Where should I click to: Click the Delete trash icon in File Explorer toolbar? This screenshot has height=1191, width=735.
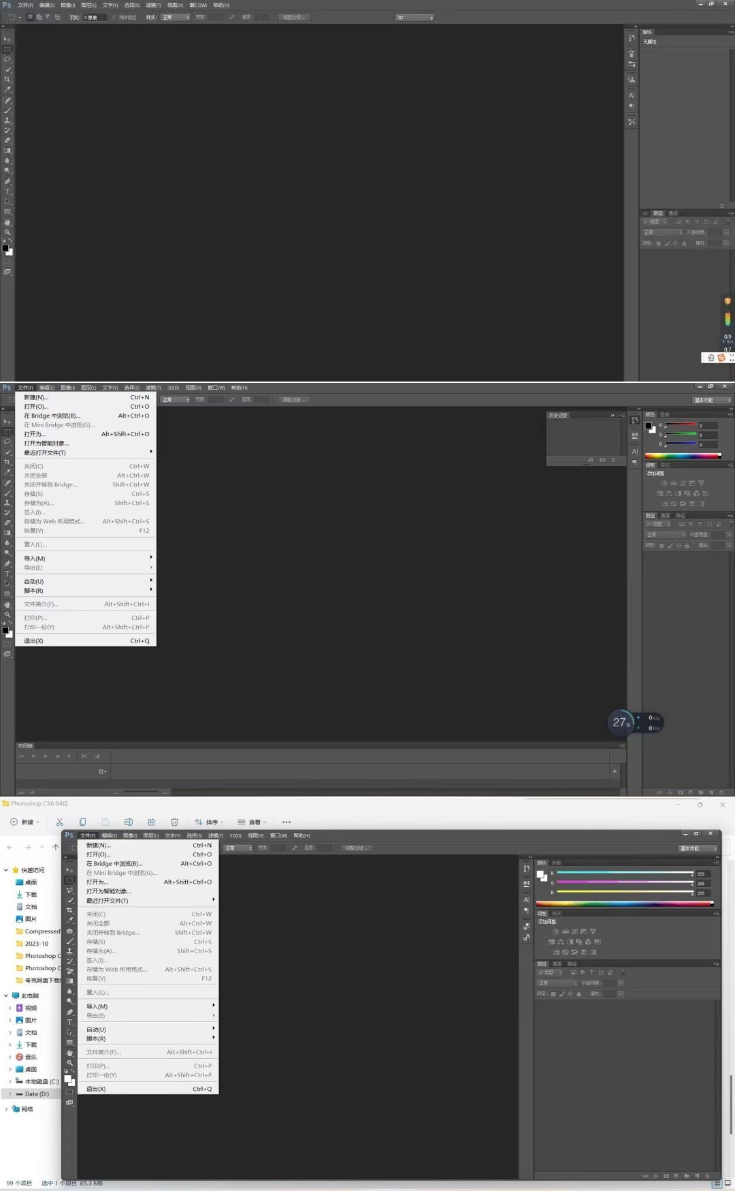point(174,822)
